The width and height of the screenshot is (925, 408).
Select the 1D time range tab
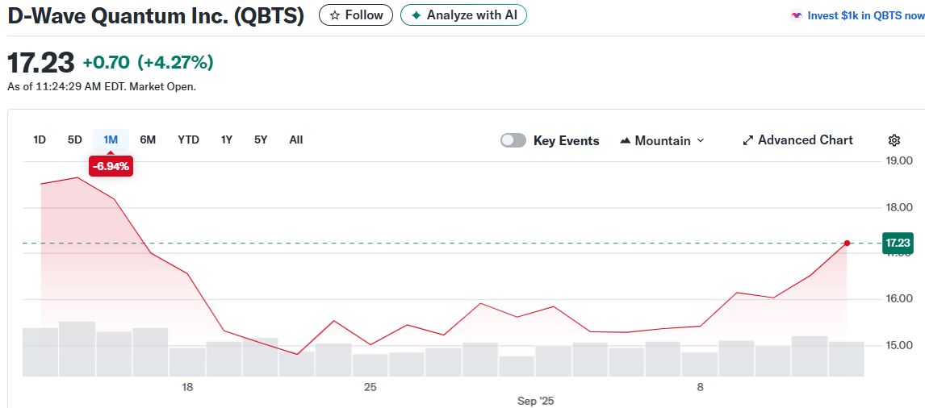coord(40,139)
